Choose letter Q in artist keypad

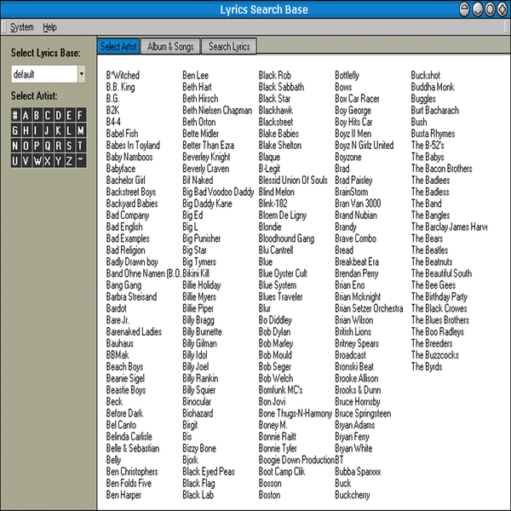[48, 146]
